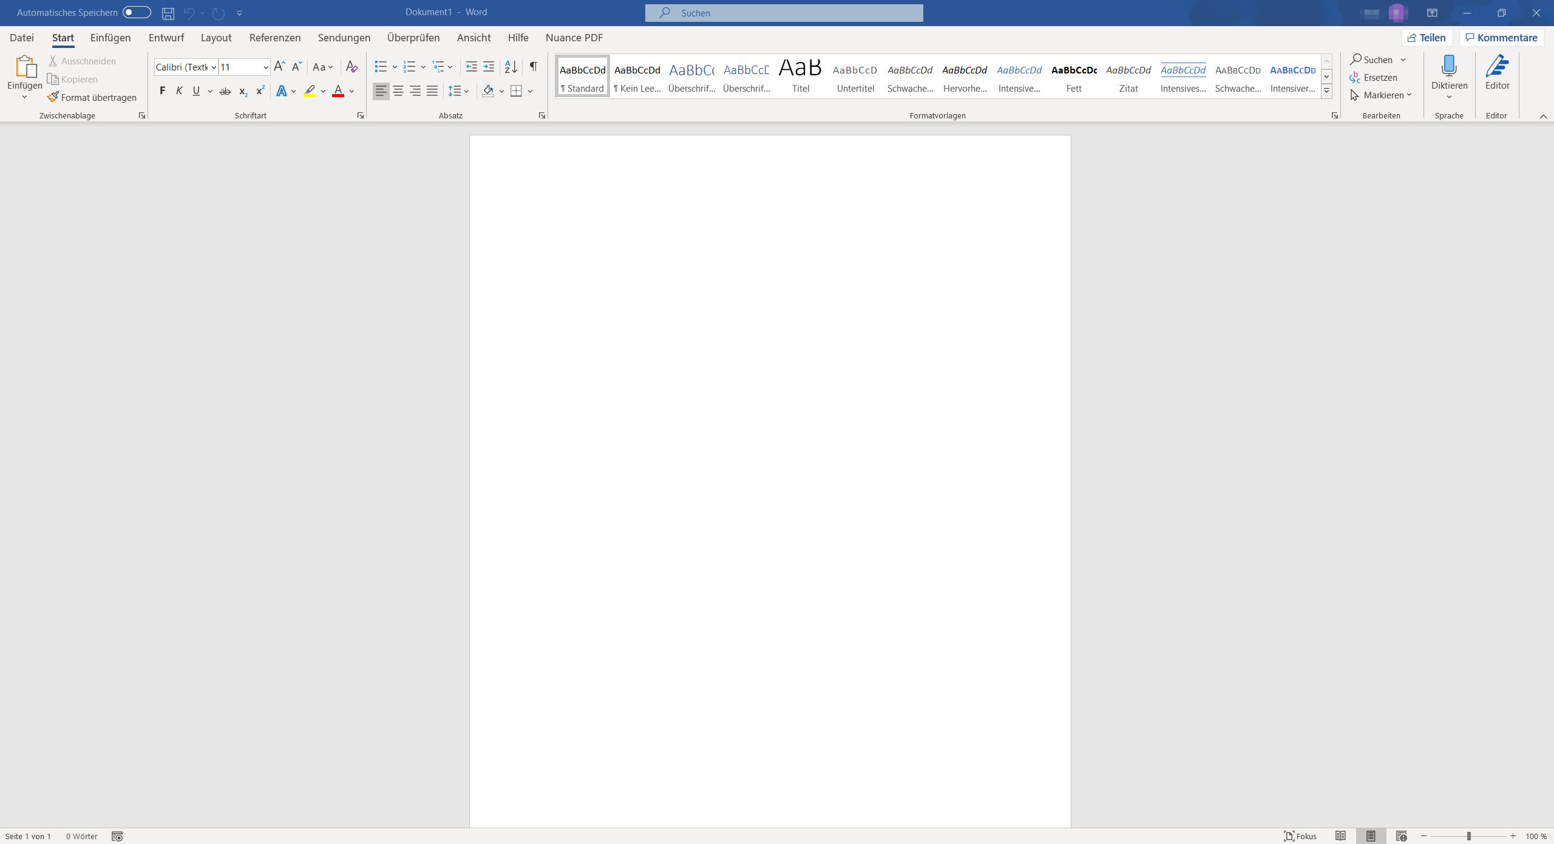Click the clear formatting eraser icon
The height and width of the screenshot is (844, 1554).
click(351, 67)
